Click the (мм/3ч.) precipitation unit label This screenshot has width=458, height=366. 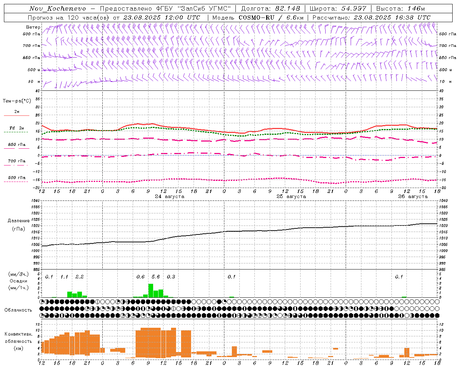pos(19,274)
